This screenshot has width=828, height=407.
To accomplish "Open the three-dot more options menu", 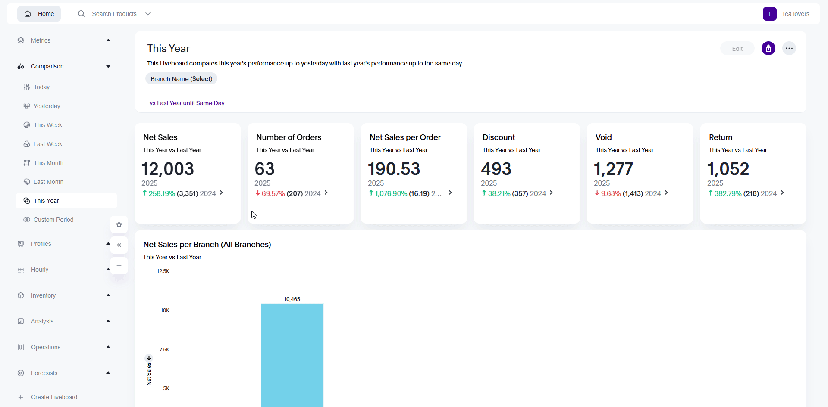I will pyautogui.click(x=789, y=48).
